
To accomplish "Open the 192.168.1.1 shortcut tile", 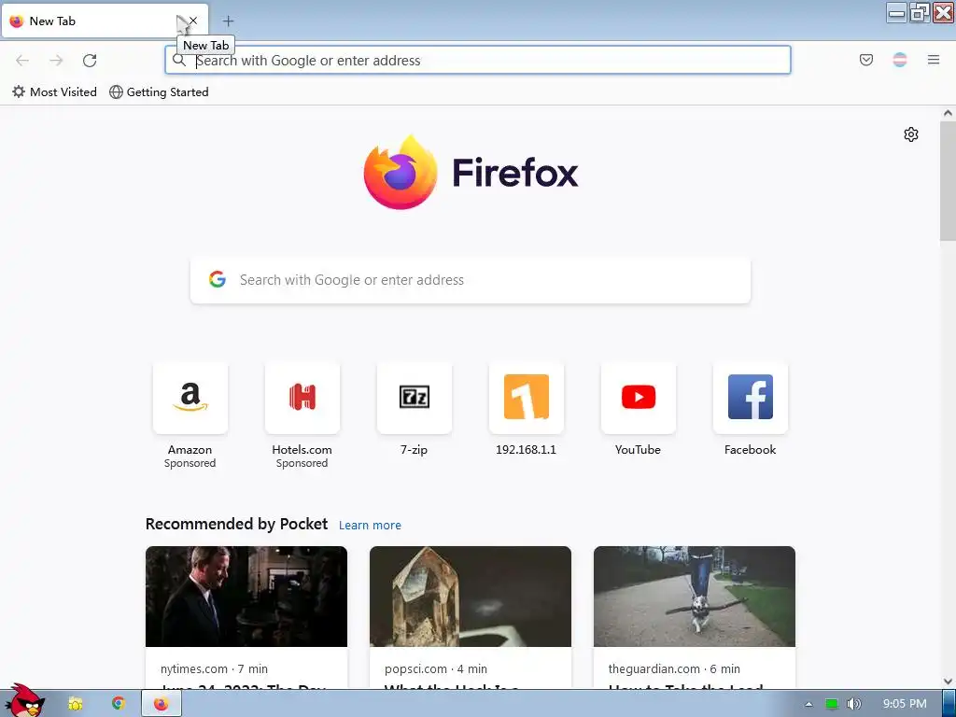I will tap(527, 398).
